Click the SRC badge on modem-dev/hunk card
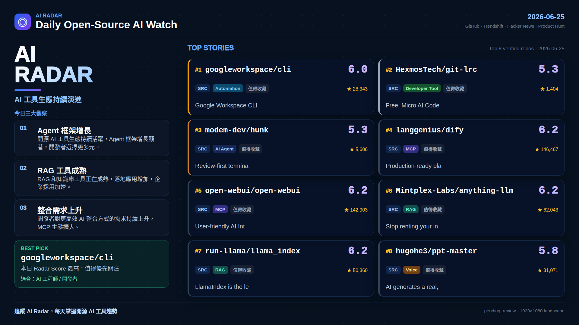This screenshot has width=579, height=325. coord(203,149)
